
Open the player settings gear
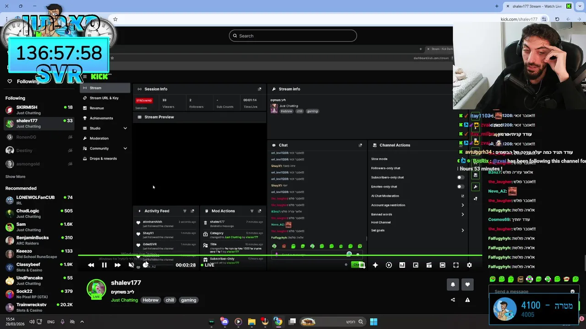tap(469, 265)
